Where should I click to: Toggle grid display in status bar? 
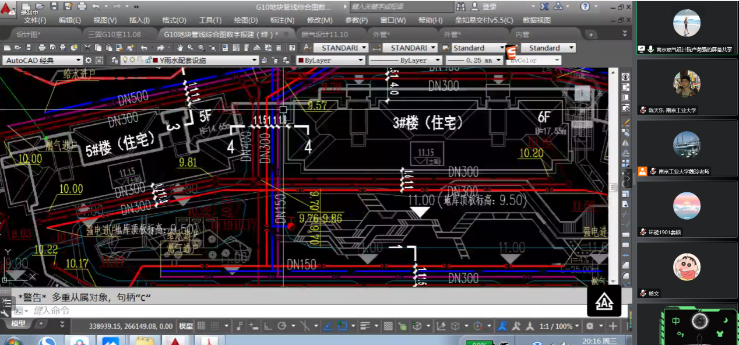tap(202, 326)
